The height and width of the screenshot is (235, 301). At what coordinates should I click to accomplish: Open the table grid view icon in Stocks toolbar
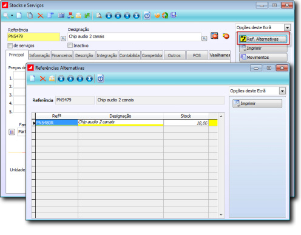coord(61,15)
